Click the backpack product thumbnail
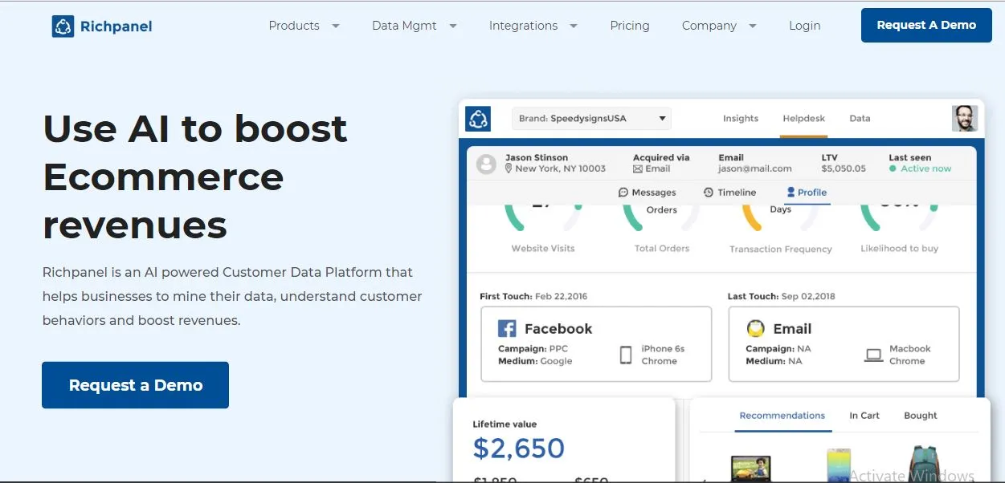1005x483 pixels. (925, 465)
